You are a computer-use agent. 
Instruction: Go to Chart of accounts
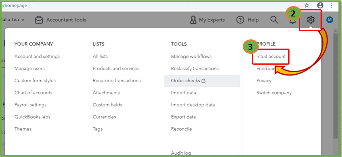click(x=34, y=93)
